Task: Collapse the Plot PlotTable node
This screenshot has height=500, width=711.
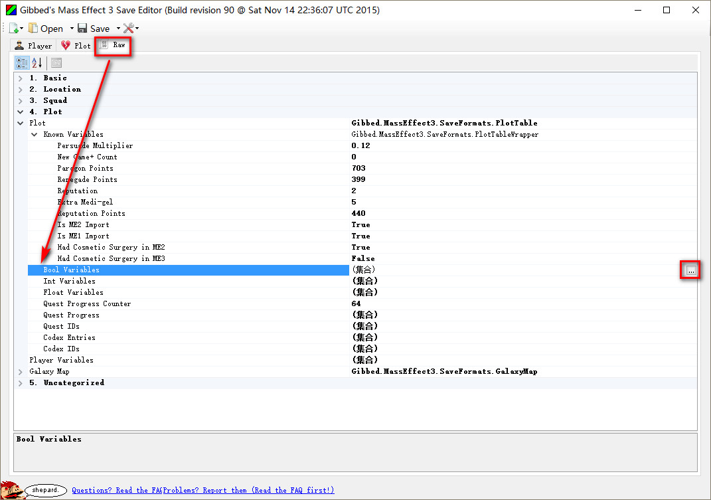Action: coord(21,123)
